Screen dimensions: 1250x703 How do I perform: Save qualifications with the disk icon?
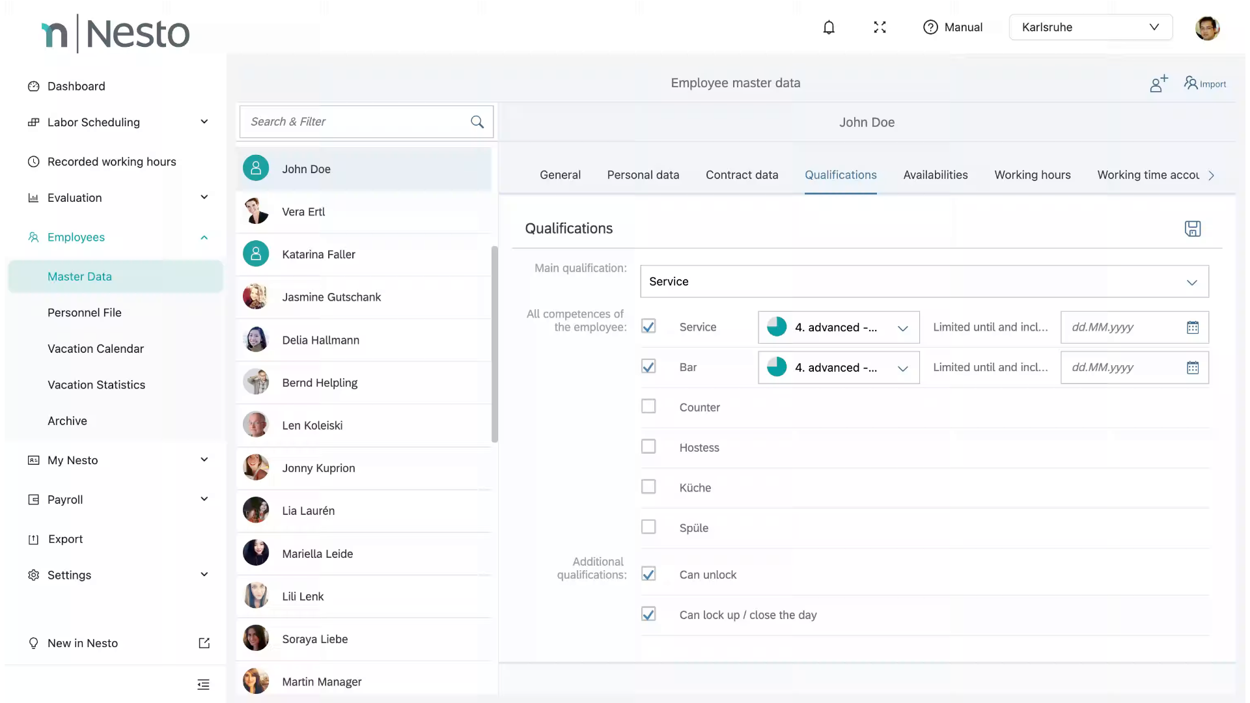pyautogui.click(x=1192, y=228)
